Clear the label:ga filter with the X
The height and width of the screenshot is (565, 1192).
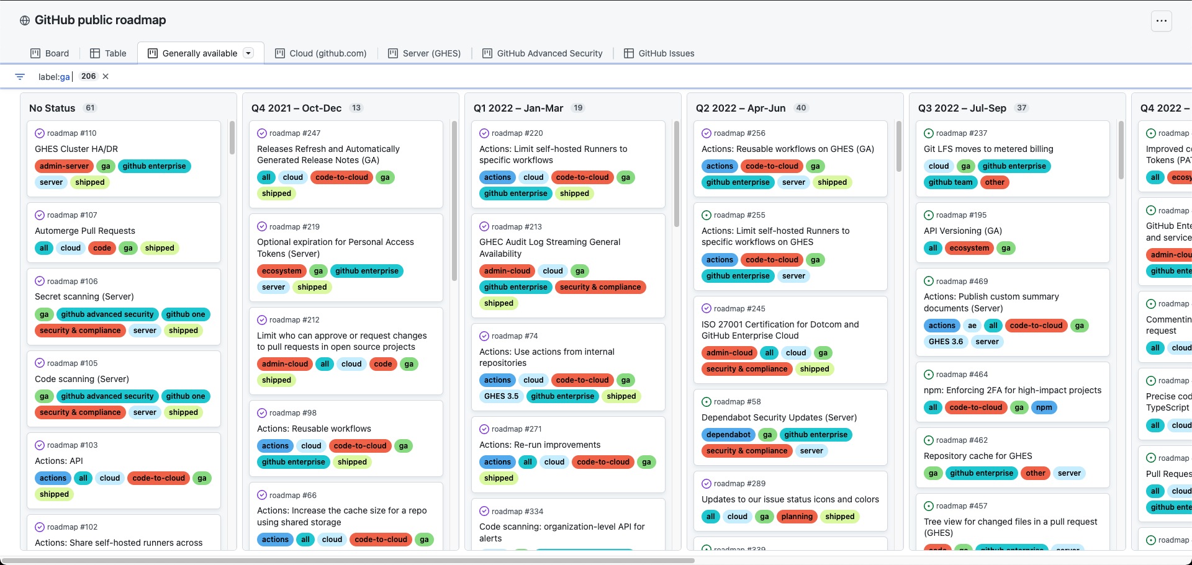(x=105, y=76)
